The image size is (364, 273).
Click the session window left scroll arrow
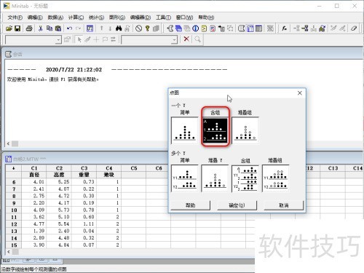(9, 143)
